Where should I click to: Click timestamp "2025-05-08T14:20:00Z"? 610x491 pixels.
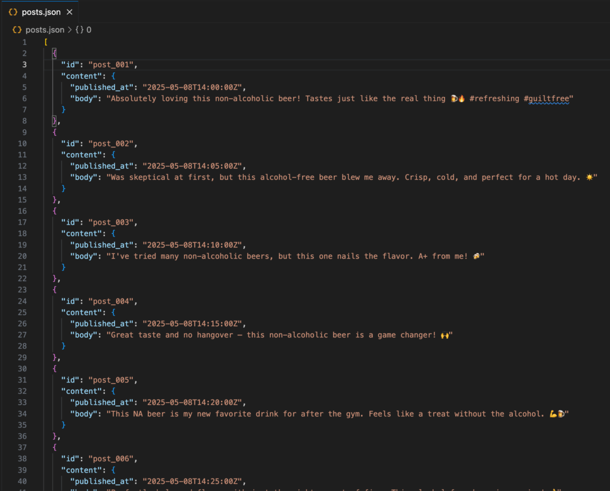click(x=192, y=402)
